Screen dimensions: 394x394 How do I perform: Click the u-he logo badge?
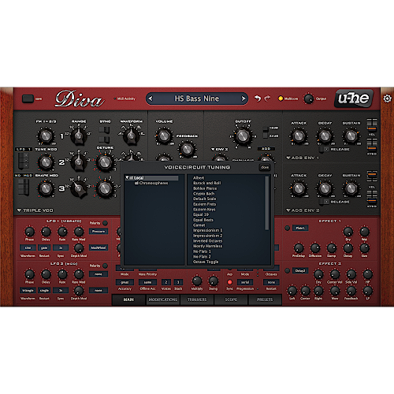coord(354,98)
